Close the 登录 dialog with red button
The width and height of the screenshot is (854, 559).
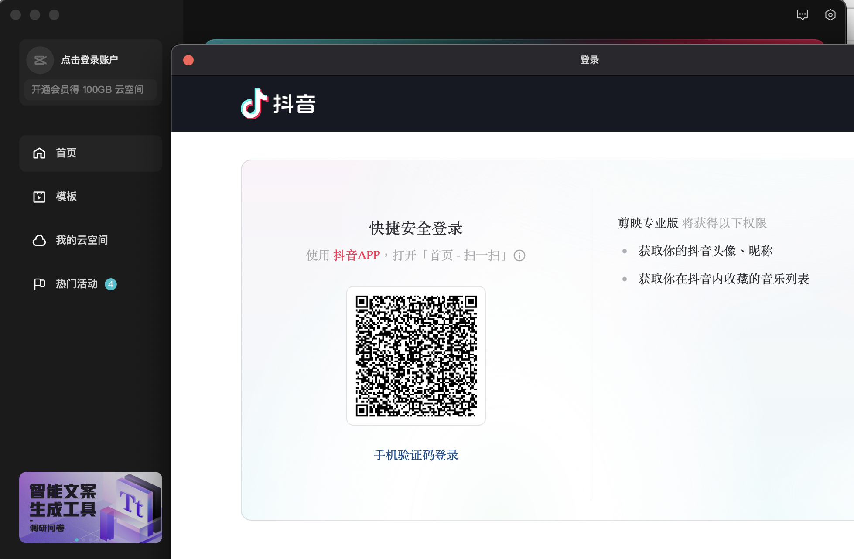coord(188,60)
